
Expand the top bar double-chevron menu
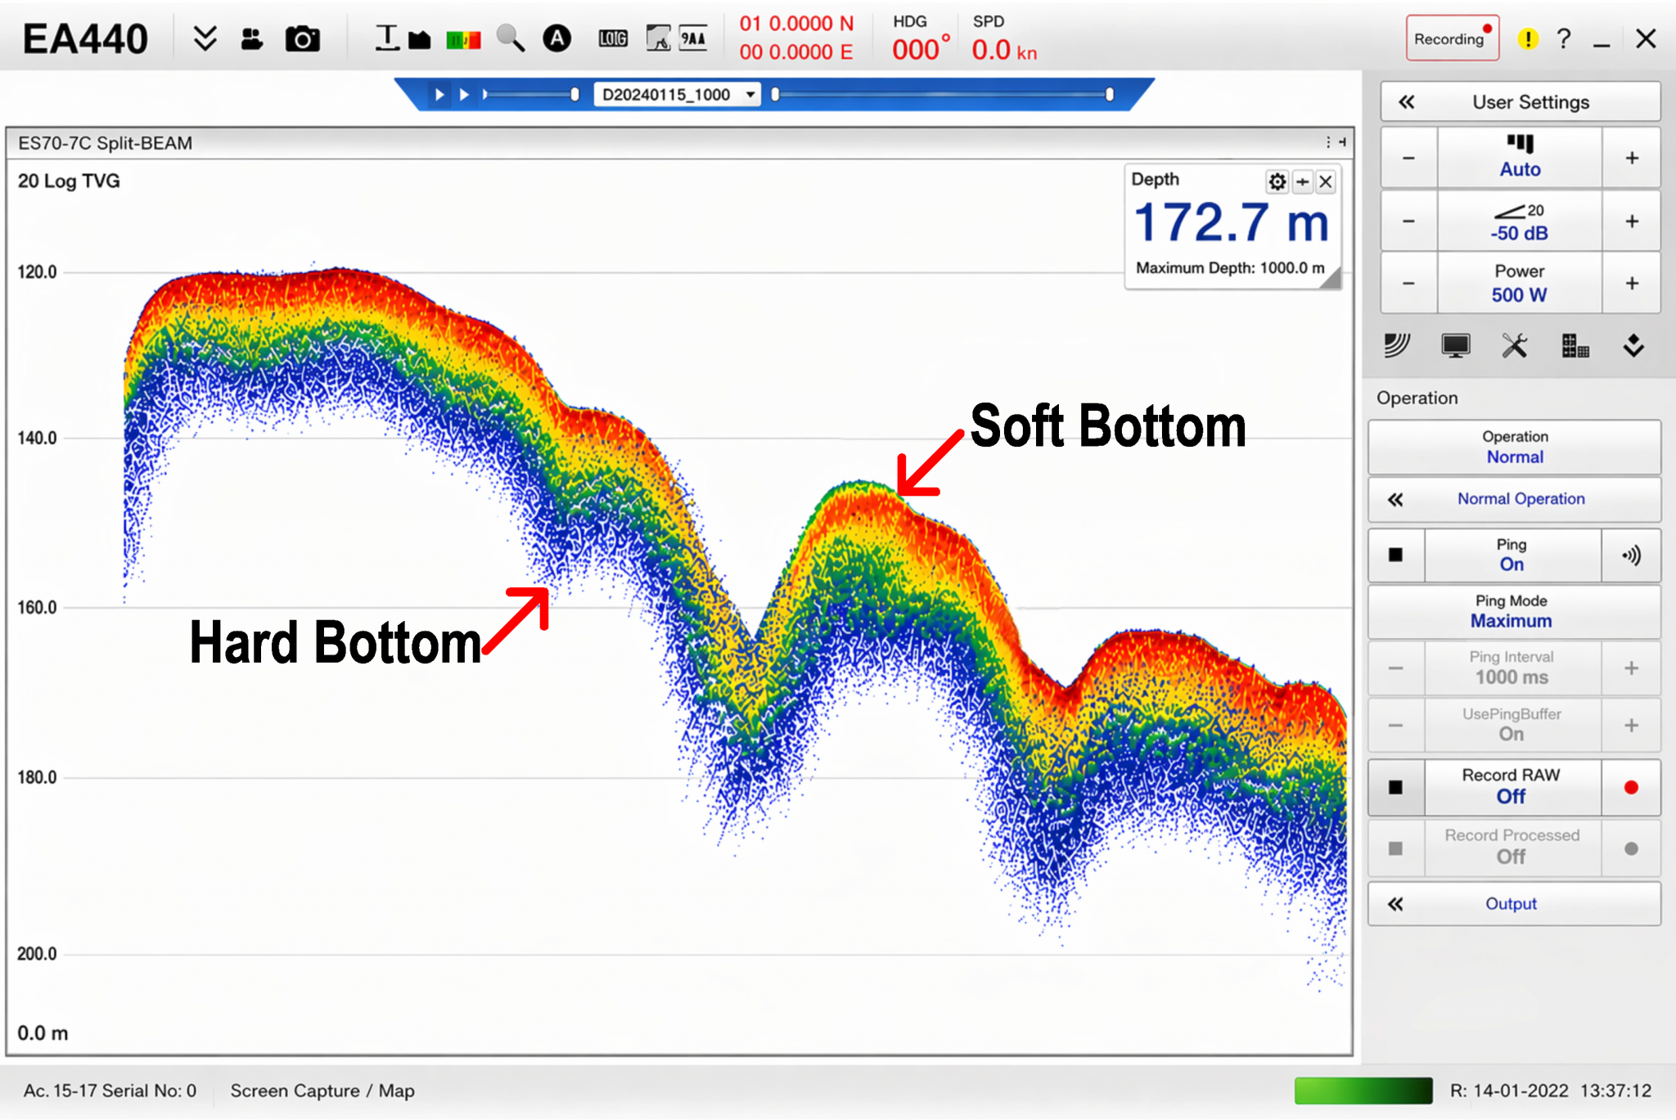pyautogui.click(x=205, y=38)
